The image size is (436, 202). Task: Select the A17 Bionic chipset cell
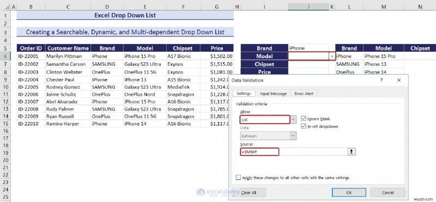(x=183, y=56)
